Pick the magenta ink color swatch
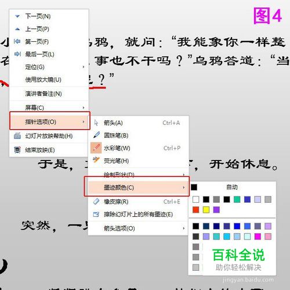This screenshot has width=290, height=290. pyautogui.click(x=258, y=237)
